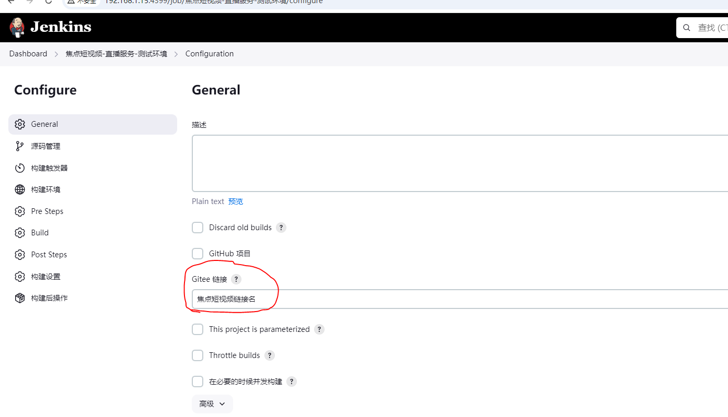Click the Build gear icon

20,233
